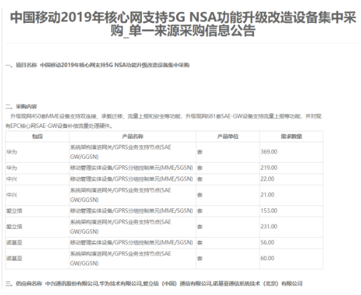Click the paragraph starting 升级现网450套MME
The height and width of the screenshot is (295, 361).
pos(163,121)
